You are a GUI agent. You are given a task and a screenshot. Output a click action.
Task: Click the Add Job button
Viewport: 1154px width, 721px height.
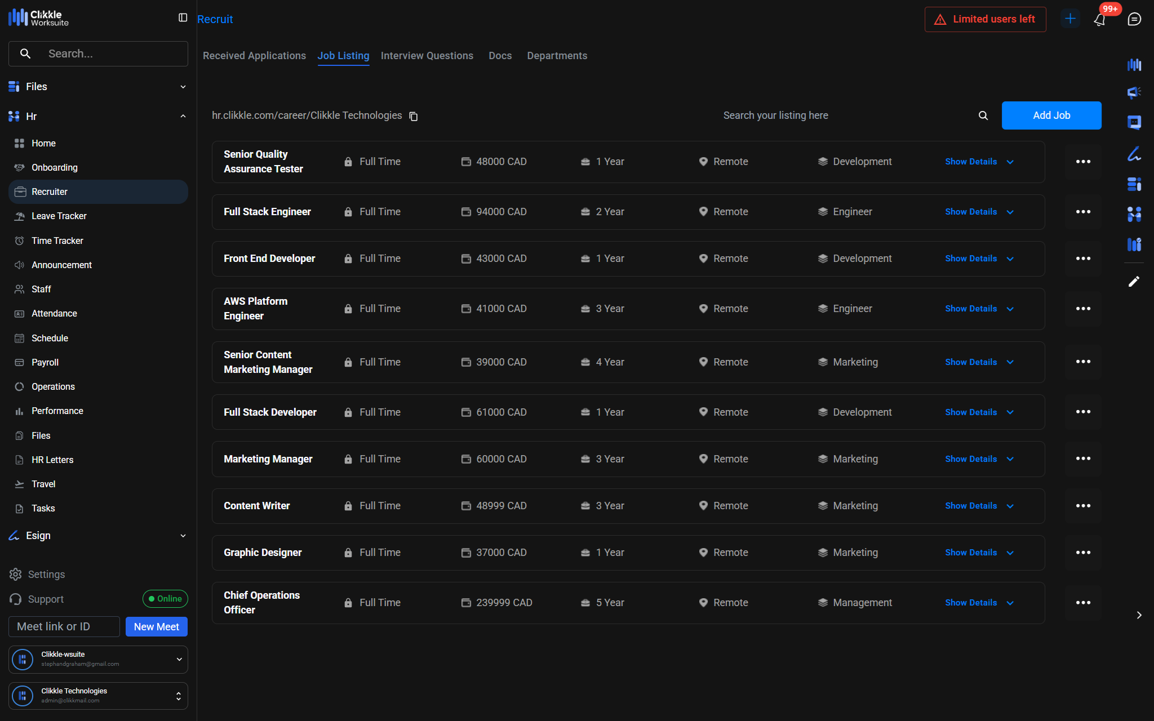coord(1051,115)
